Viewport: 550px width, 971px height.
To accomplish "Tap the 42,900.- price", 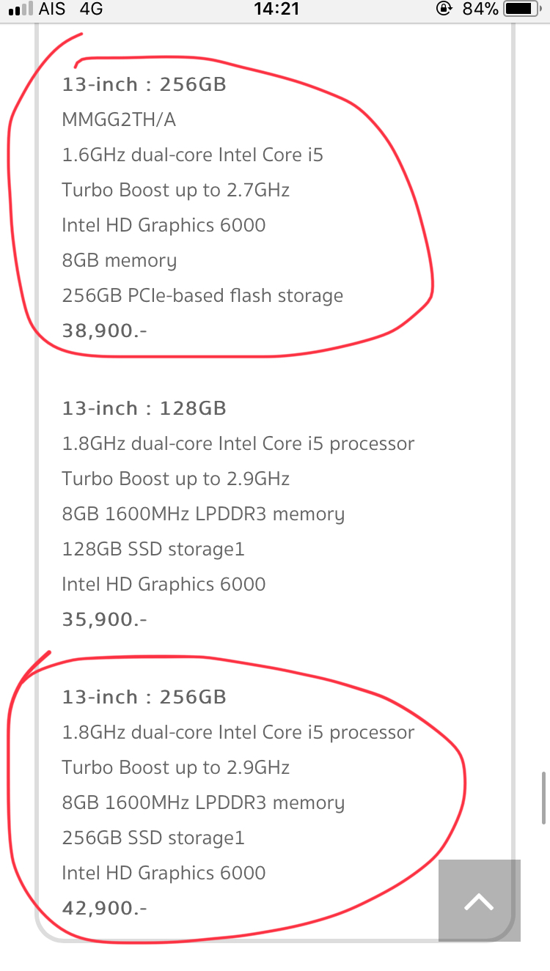I will point(104,908).
